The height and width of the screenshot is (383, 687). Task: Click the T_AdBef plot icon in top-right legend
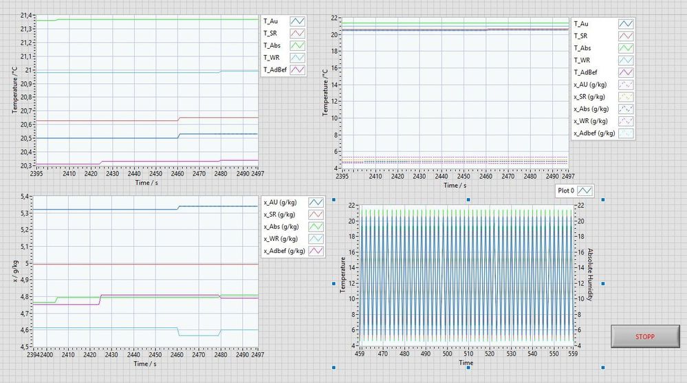626,72
